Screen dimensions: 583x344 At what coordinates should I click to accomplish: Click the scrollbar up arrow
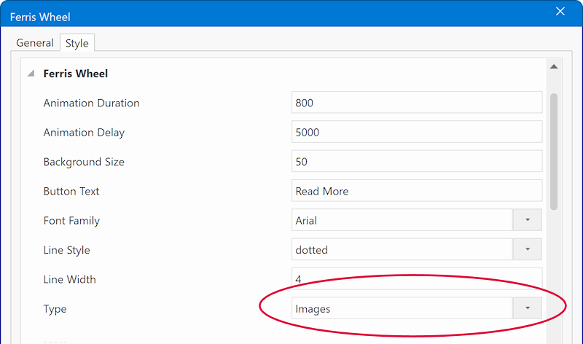pyautogui.click(x=554, y=67)
